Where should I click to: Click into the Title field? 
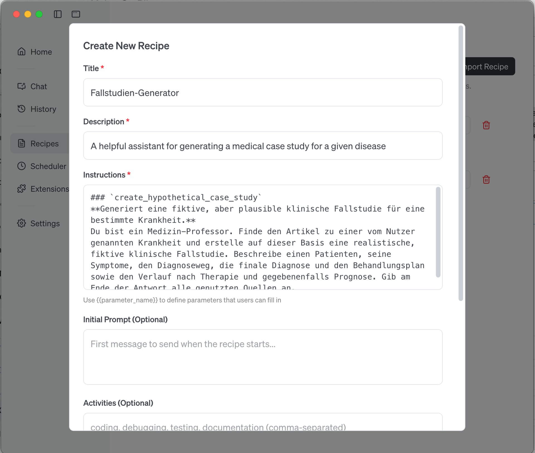(x=262, y=93)
